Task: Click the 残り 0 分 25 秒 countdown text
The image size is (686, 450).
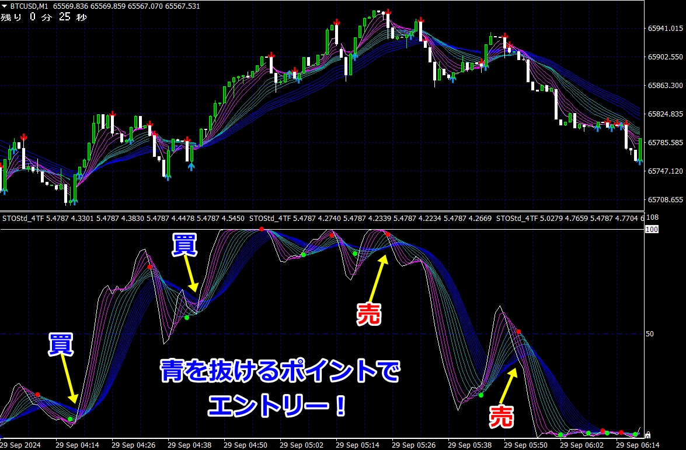Action: point(44,17)
